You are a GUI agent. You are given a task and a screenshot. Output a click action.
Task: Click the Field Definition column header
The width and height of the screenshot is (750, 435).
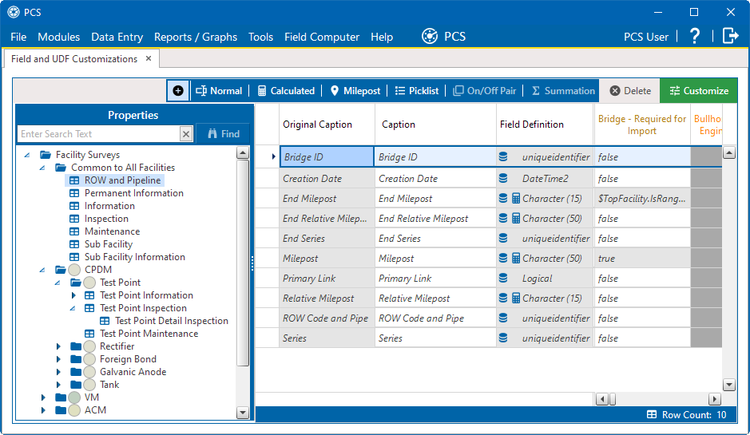(x=546, y=125)
